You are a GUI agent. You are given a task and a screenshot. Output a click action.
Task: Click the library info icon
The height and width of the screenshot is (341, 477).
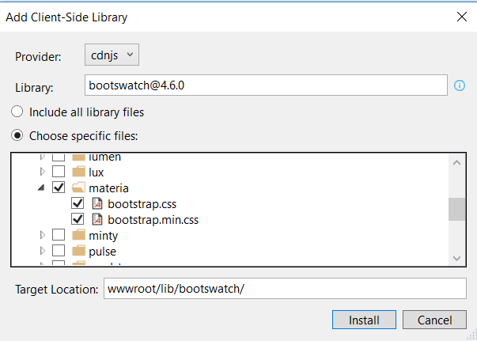[x=460, y=85]
